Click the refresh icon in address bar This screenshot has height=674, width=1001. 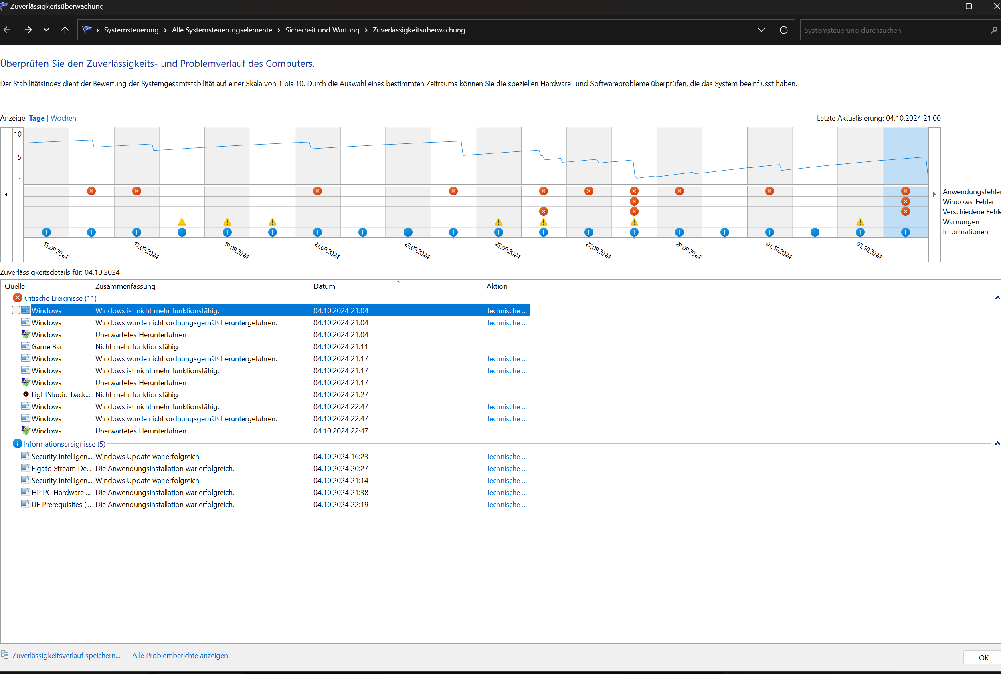point(783,30)
